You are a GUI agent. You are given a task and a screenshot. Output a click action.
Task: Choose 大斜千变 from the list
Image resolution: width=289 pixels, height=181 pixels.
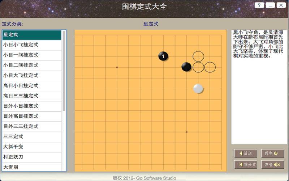pos(32,147)
